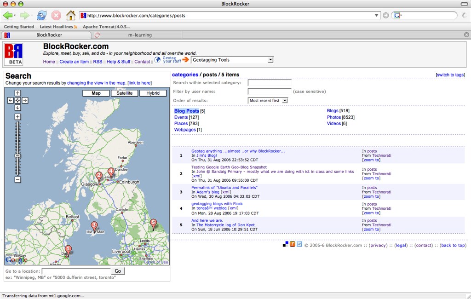This screenshot has width=471, height=299.
Task: Click zoom to for Jim's Blog post
Action: pos(371,160)
